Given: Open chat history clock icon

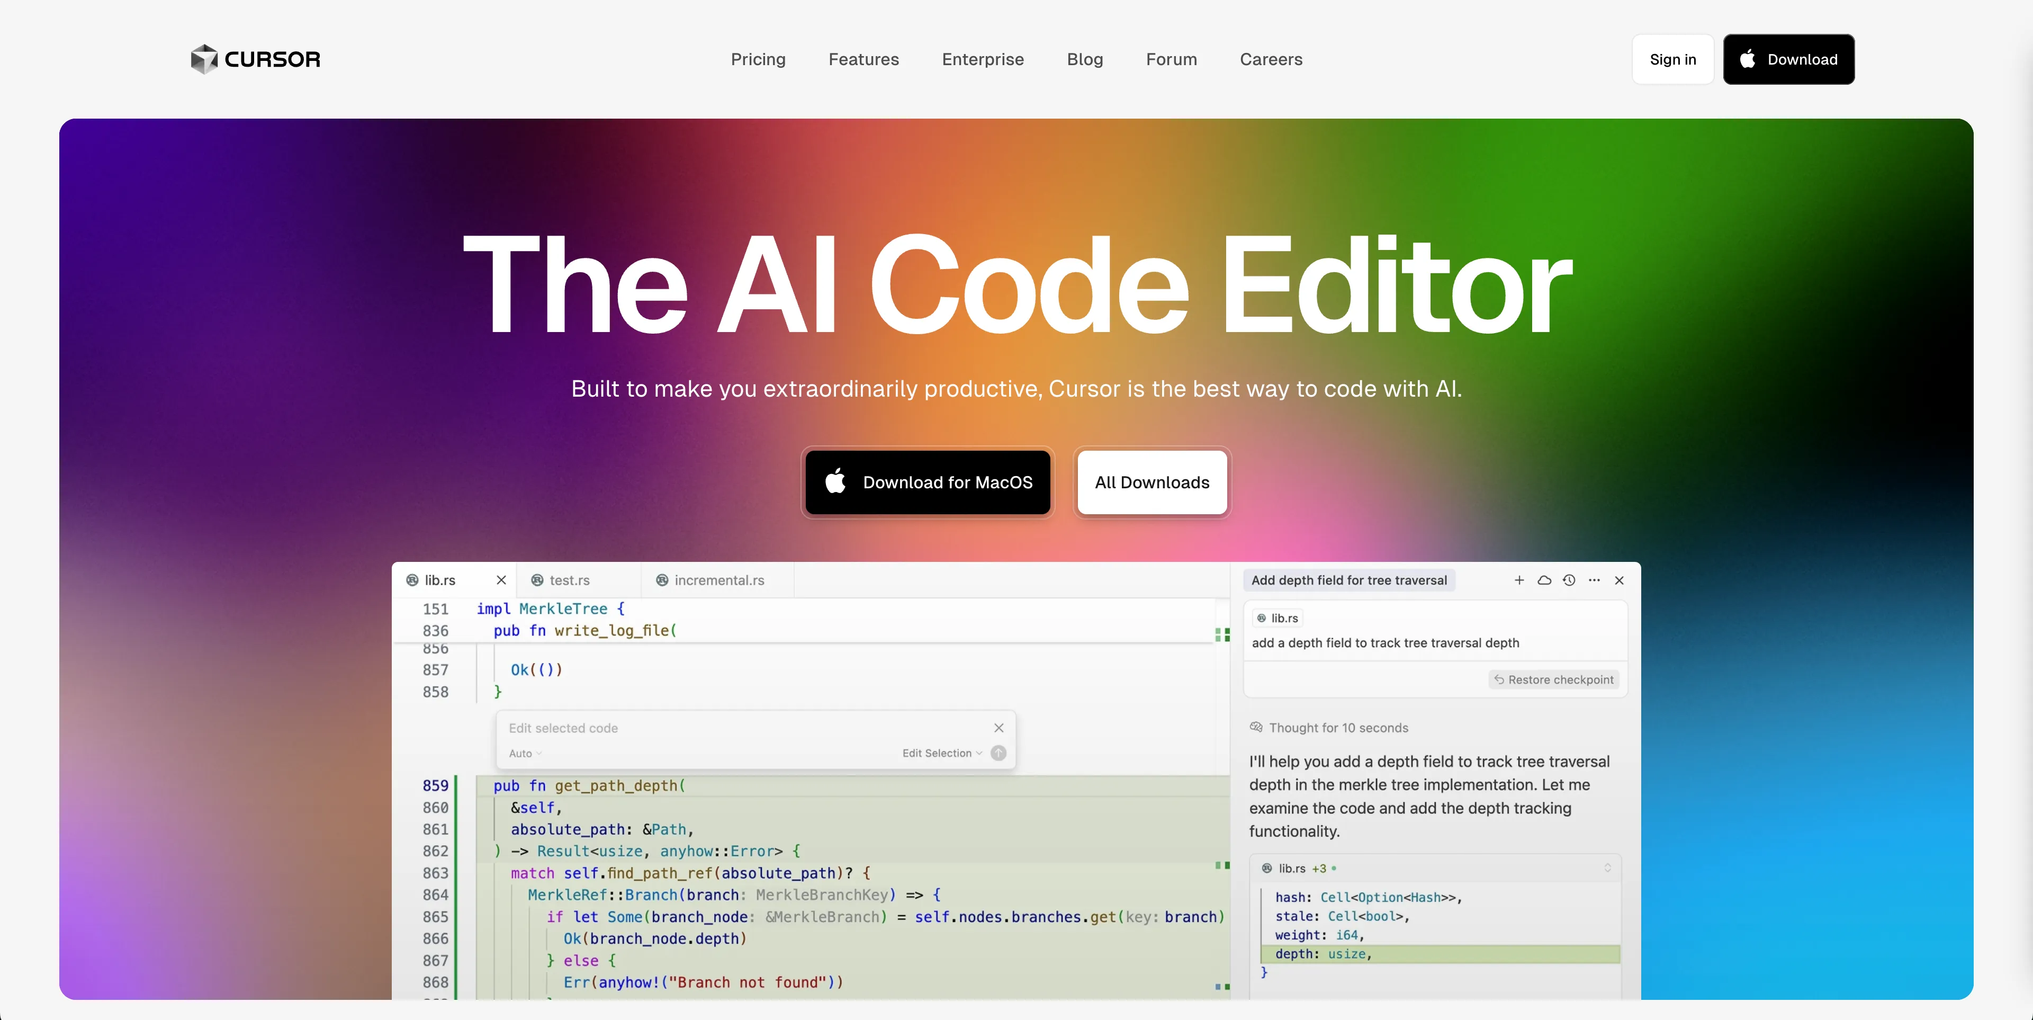Looking at the screenshot, I should tap(1569, 580).
